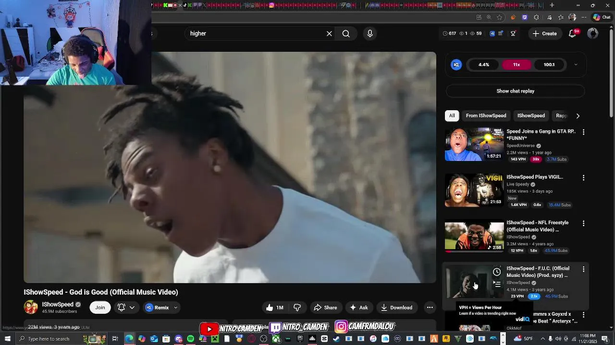Open NFL Freestyle video title
The width and height of the screenshot is (615, 345).
[538, 226]
